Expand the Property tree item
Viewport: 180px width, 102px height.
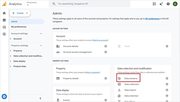pos(10,51)
